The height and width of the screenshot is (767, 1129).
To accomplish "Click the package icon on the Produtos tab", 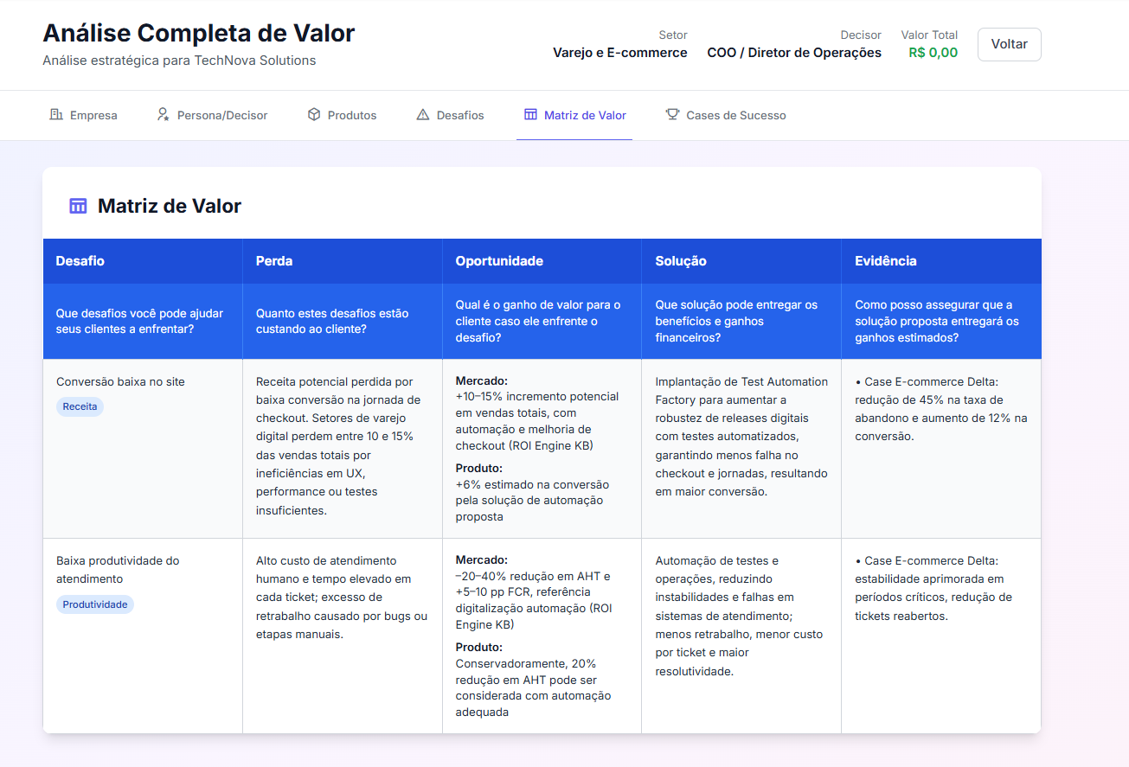I will pos(311,114).
